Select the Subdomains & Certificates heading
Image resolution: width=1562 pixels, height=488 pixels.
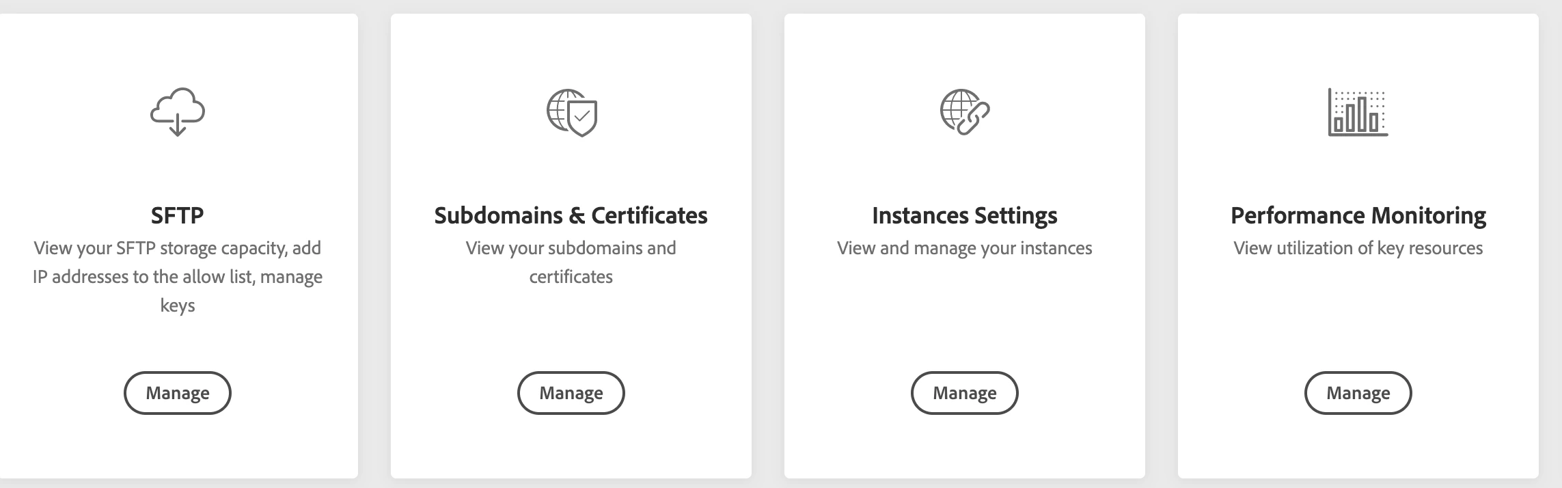pos(571,215)
